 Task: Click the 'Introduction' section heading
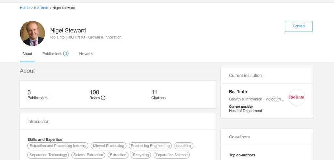coord(38,121)
